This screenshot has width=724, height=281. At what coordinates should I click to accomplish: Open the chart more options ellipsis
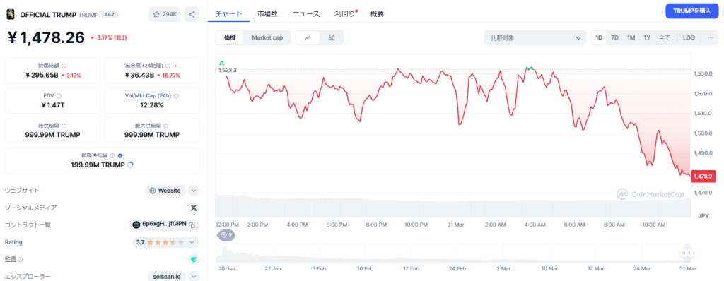[710, 38]
